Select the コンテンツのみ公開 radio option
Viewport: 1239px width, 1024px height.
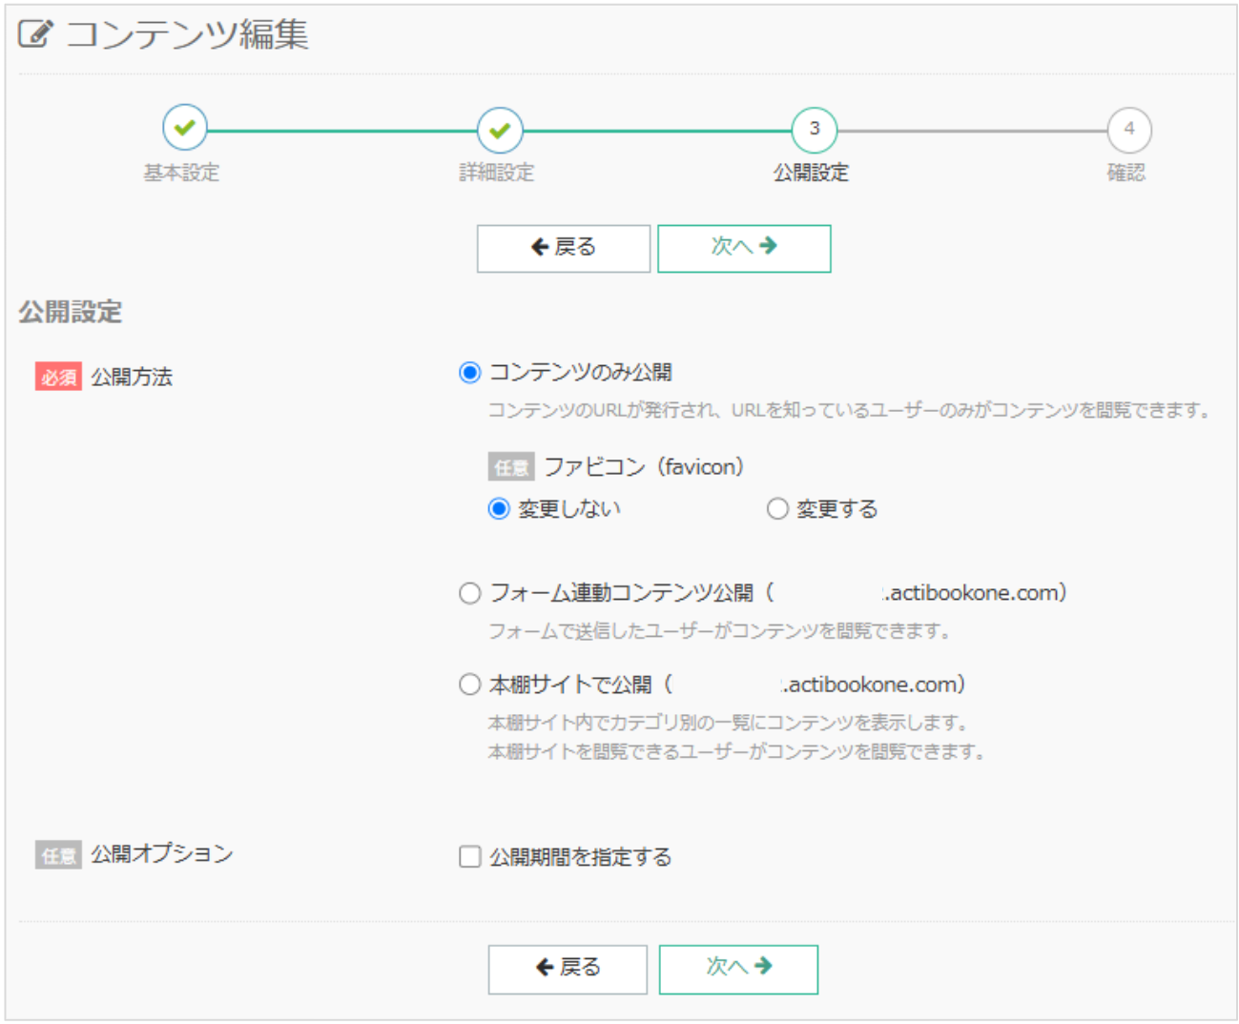coord(469,373)
